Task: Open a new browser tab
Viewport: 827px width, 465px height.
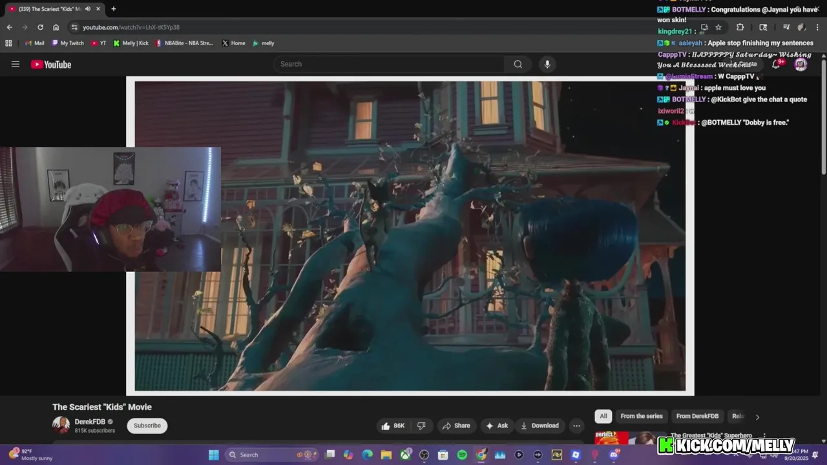Action: (113, 9)
